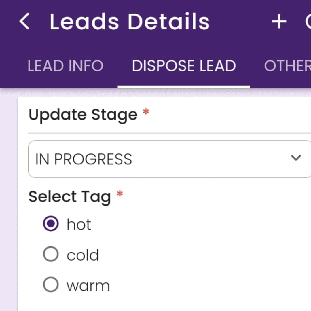Select the hot tag radio button

click(51, 224)
